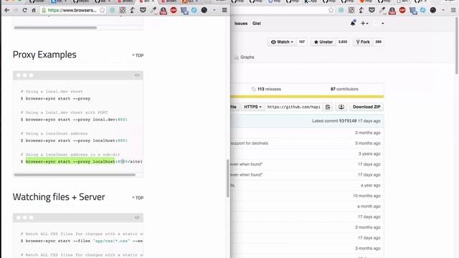459x258 pixels.
Task: Click the 'a month ago' timestamp
Action: point(369,206)
